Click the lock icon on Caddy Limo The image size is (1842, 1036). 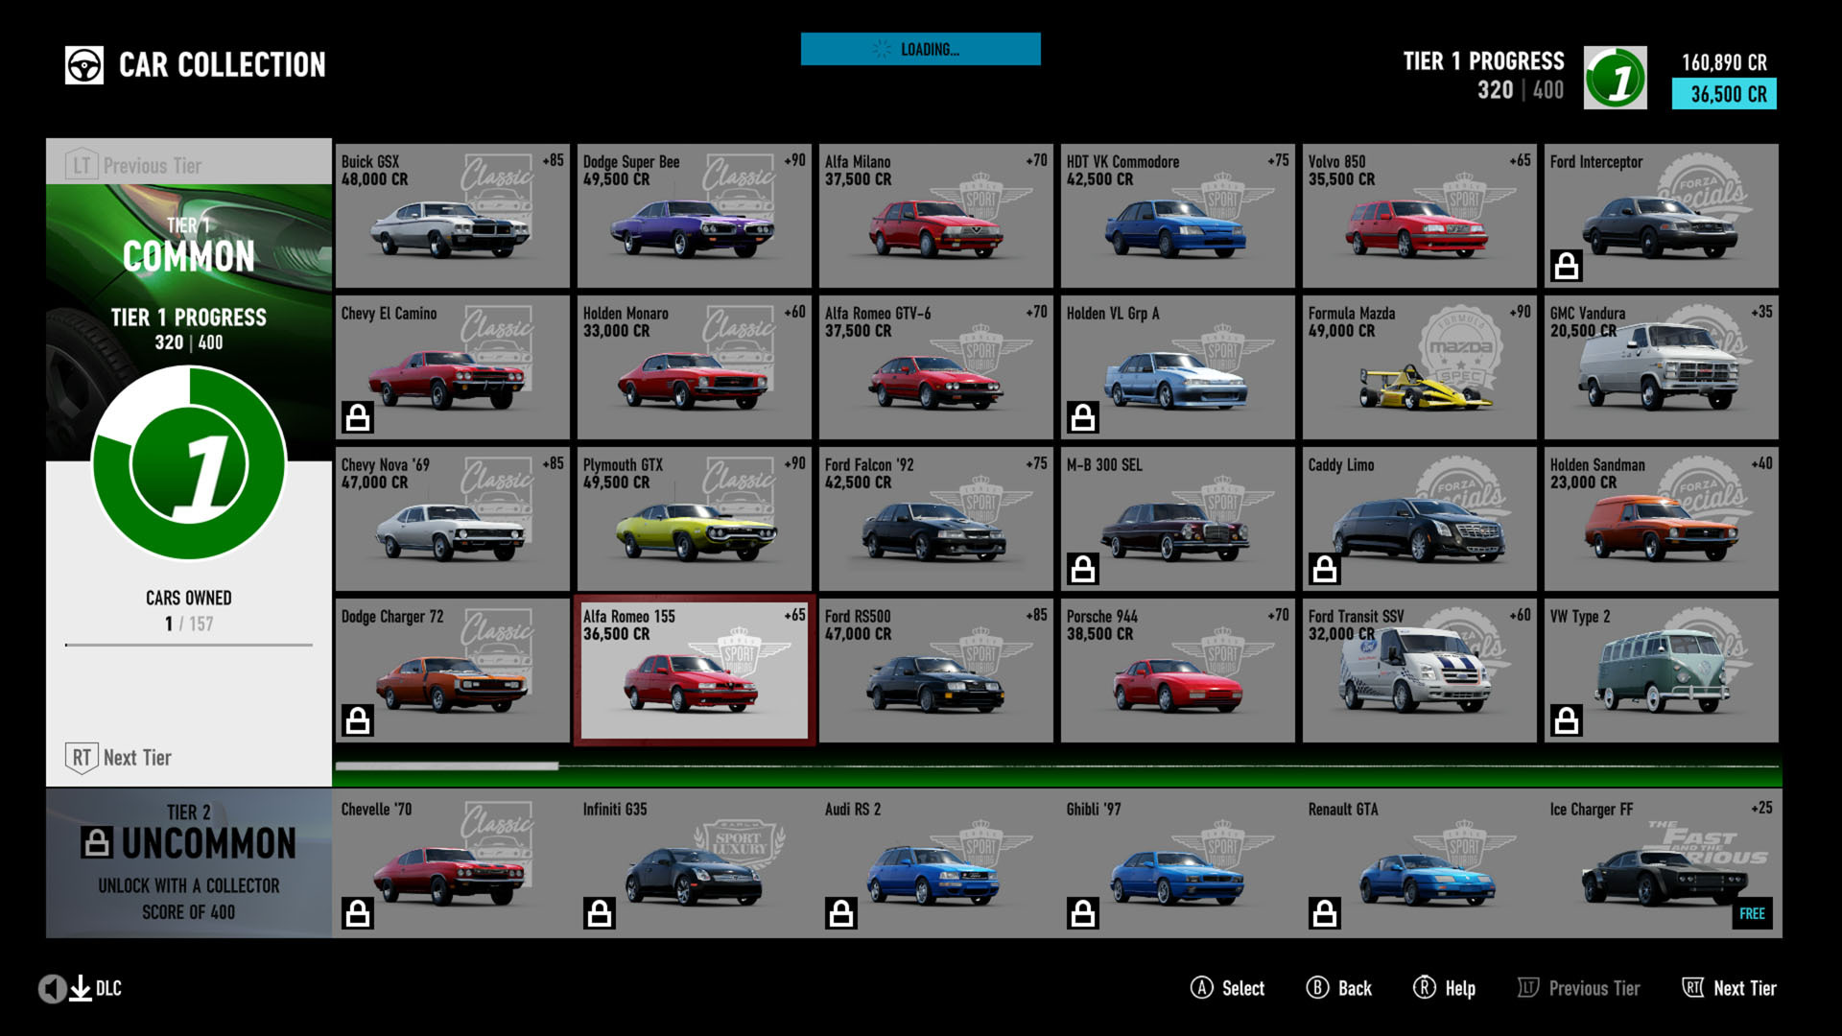(x=1325, y=569)
